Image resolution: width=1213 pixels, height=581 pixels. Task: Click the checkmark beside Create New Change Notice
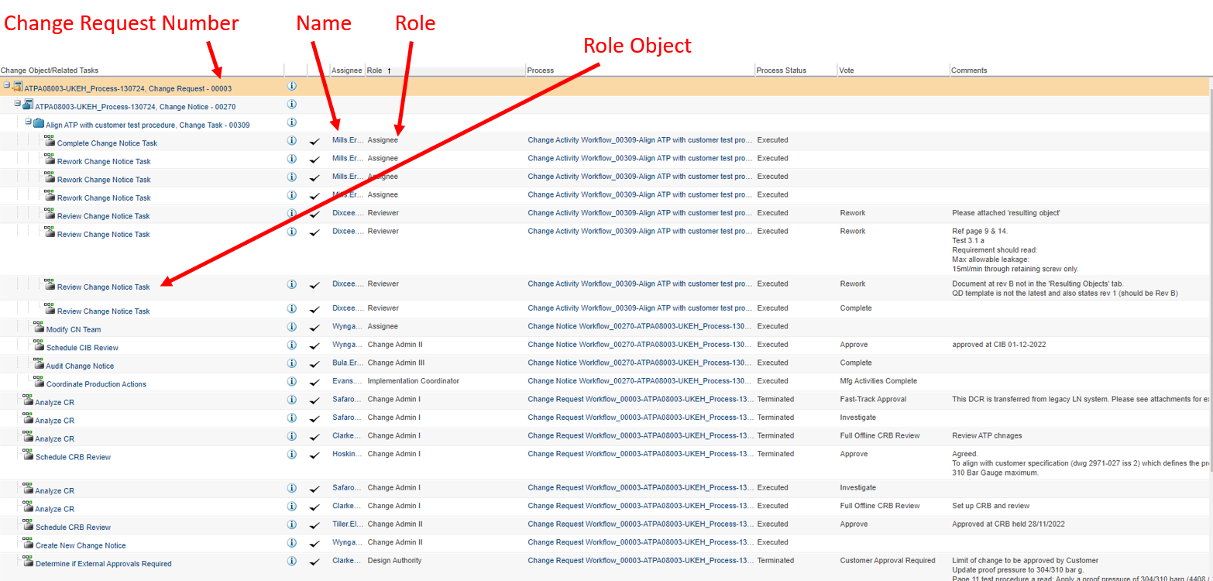pyautogui.click(x=314, y=542)
